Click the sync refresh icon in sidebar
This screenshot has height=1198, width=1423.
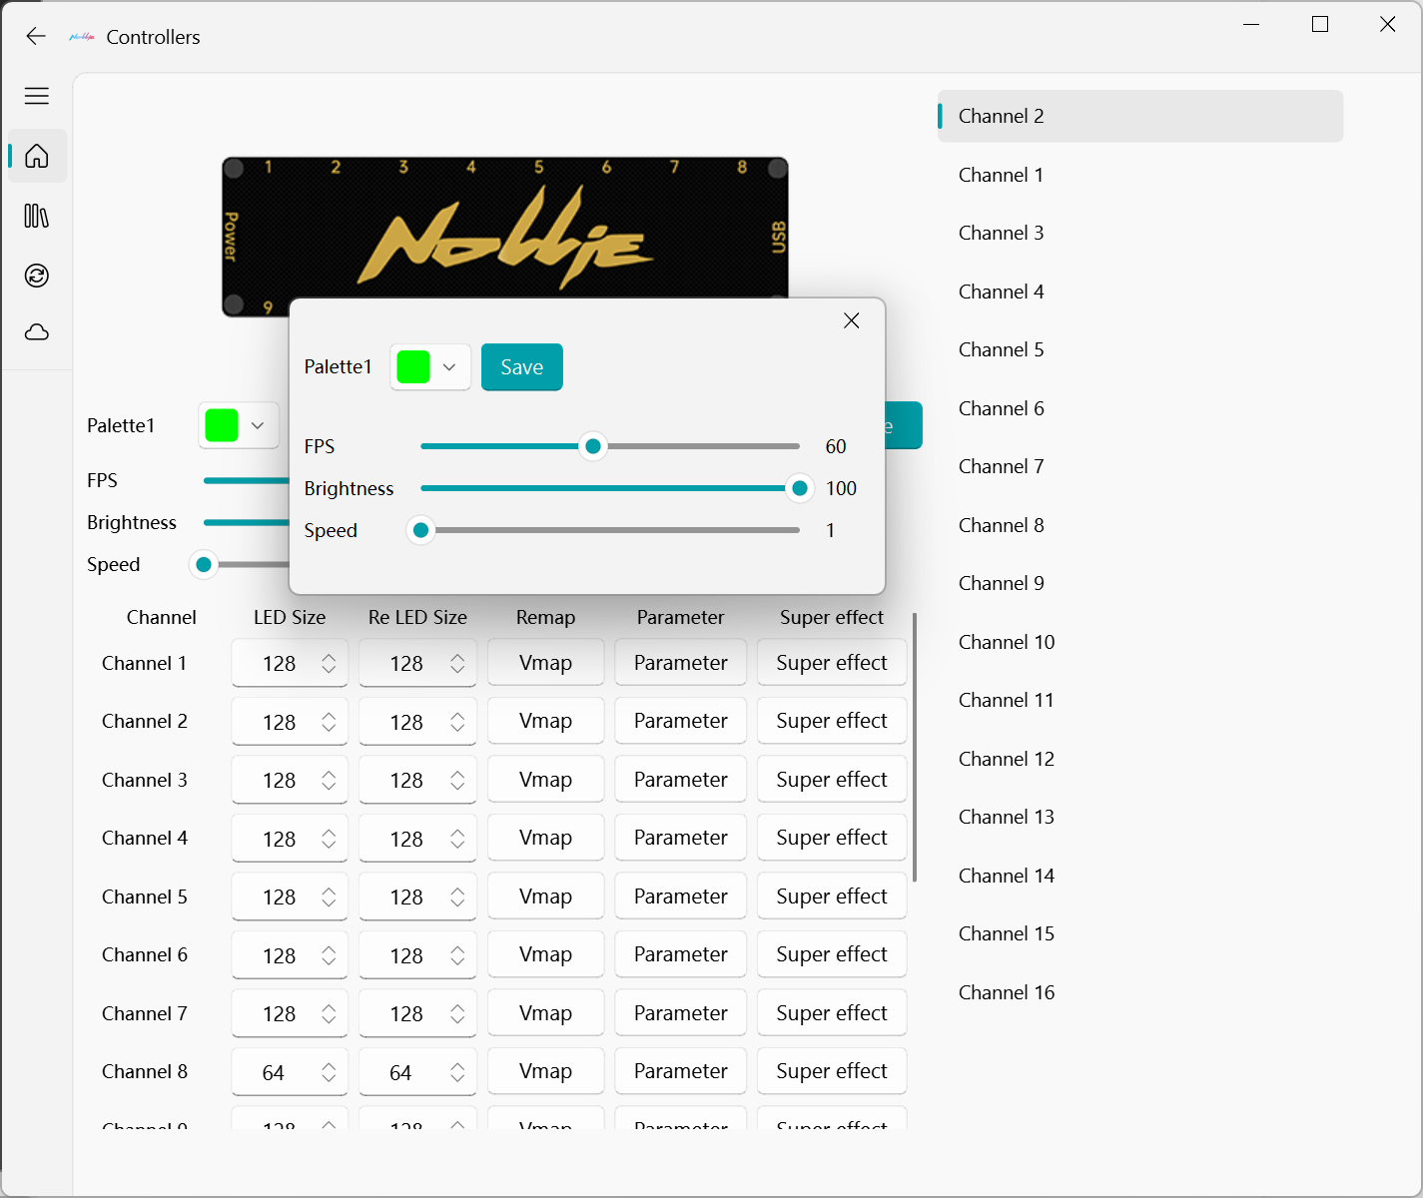point(37,276)
